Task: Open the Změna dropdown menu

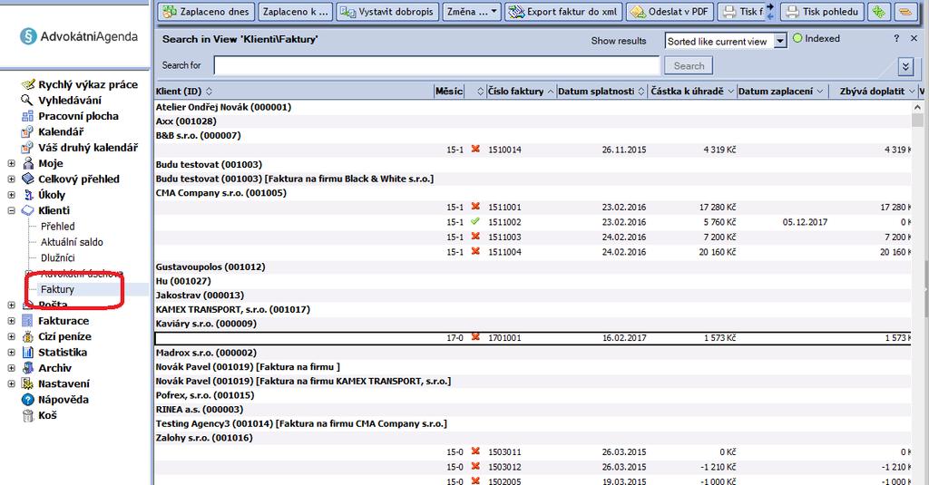Action: (x=472, y=12)
